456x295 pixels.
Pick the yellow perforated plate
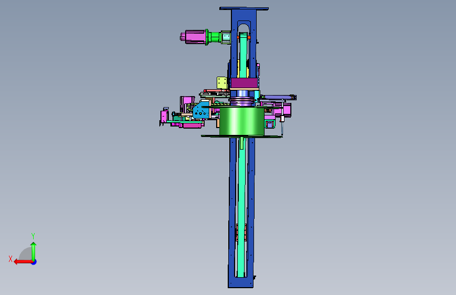[222, 83]
